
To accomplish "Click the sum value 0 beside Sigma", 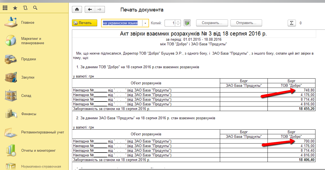I will pyautogui.click(x=300, y=23).
